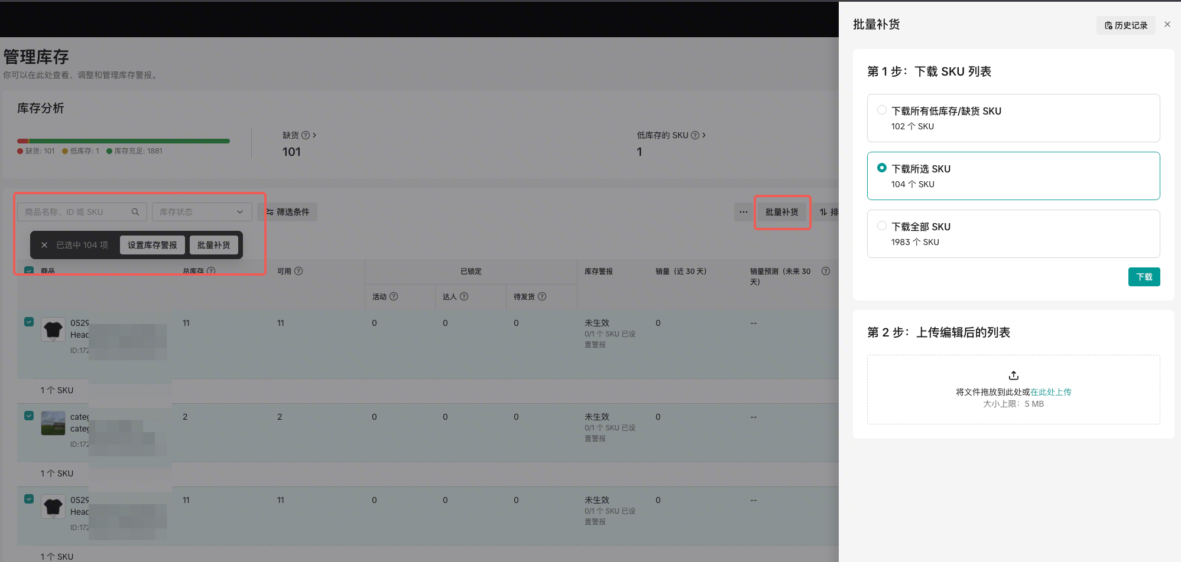Open the three-dots more options menu
Screen dimensions: 1181x562
(x=743, y=212)
